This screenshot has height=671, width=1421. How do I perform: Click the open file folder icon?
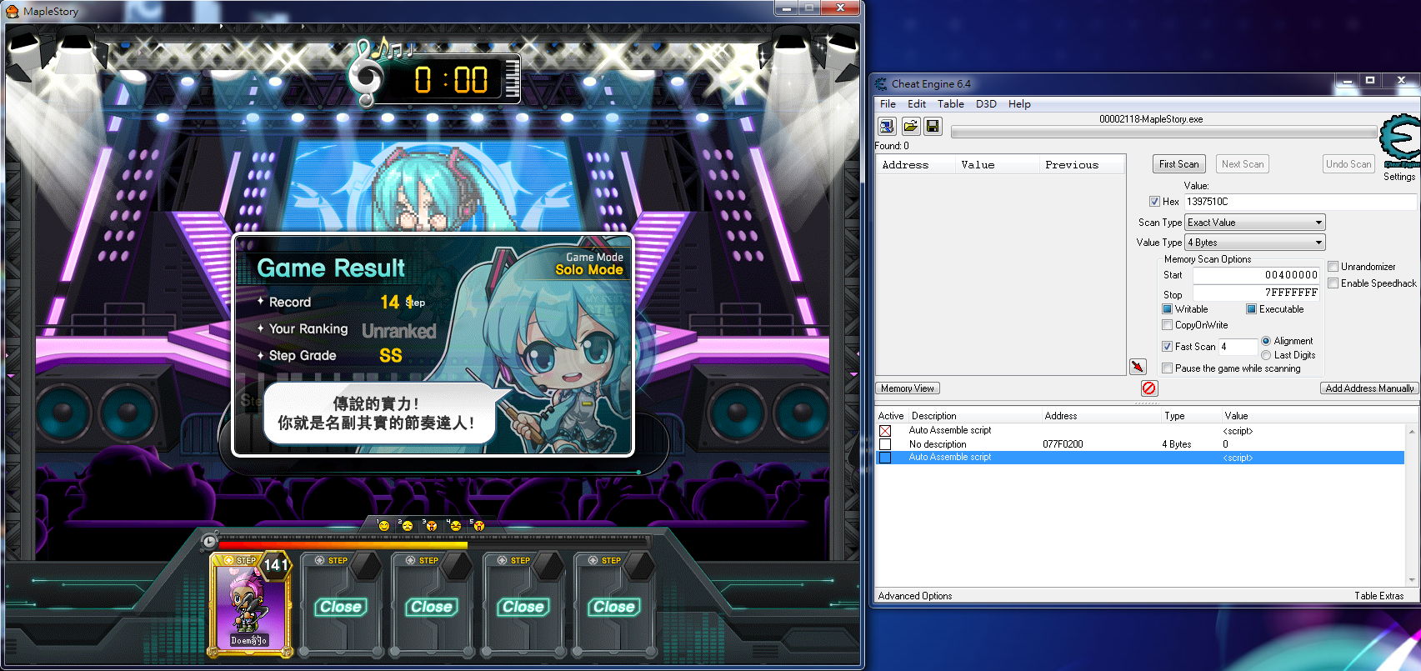[910, 126]
